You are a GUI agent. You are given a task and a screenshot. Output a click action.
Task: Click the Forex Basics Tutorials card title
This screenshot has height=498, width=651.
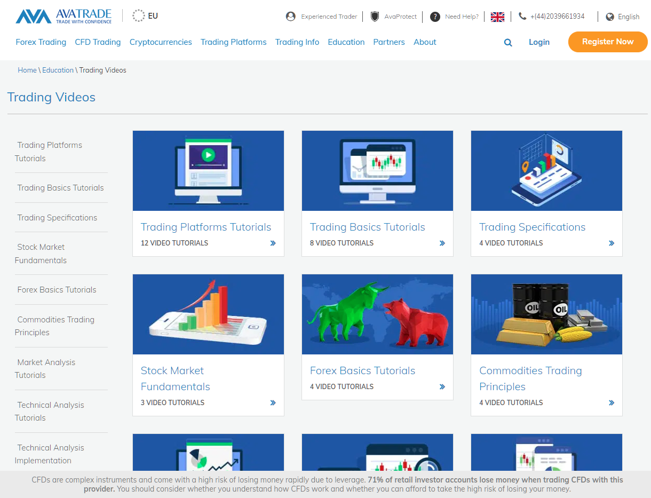click(x=362, y=370)
